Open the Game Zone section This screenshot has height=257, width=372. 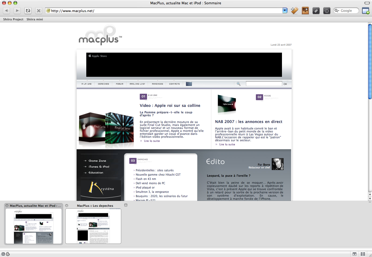97,161
